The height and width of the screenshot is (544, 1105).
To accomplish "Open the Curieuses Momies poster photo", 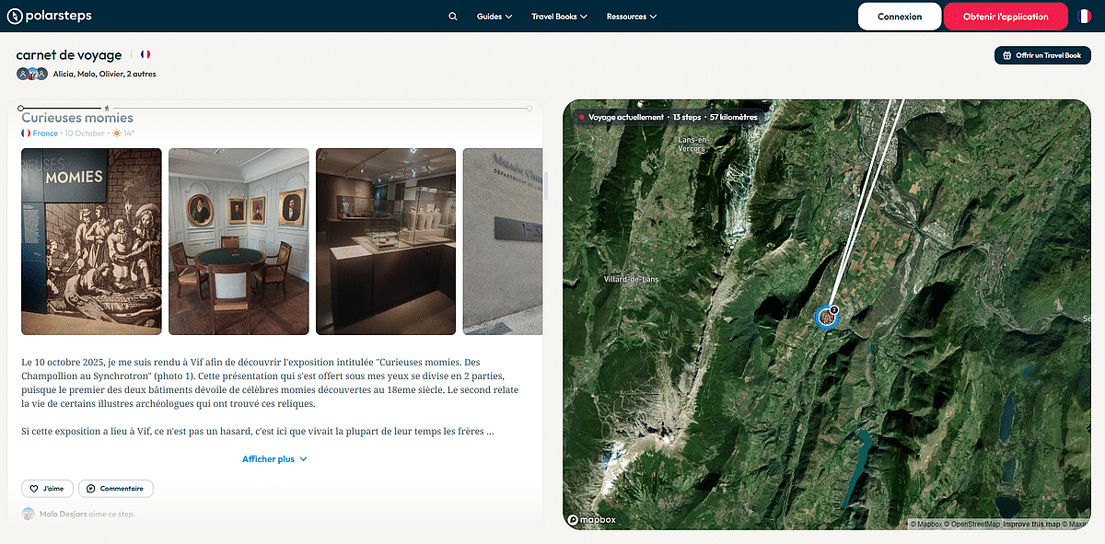I will click(x=91, y=241).
